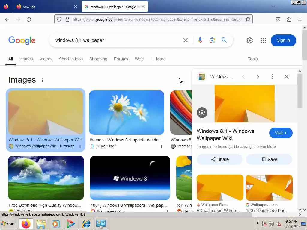Open the green planet landscape thumbnail
307x230 pixels.
click(x=46, y=178)
